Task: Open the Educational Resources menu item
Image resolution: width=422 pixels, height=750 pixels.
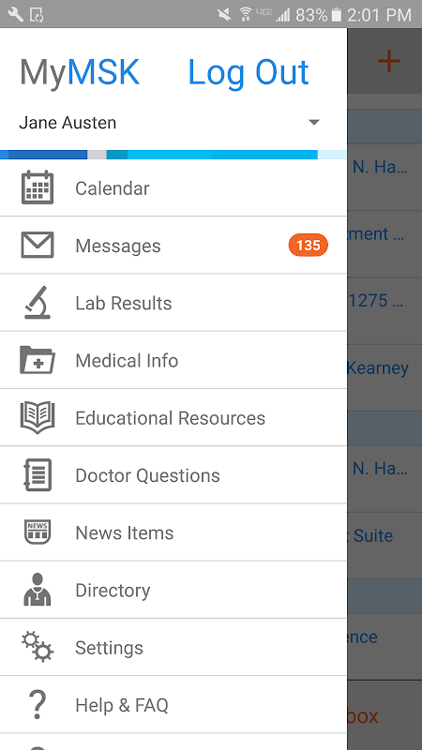Action: [x=173, y=417]
